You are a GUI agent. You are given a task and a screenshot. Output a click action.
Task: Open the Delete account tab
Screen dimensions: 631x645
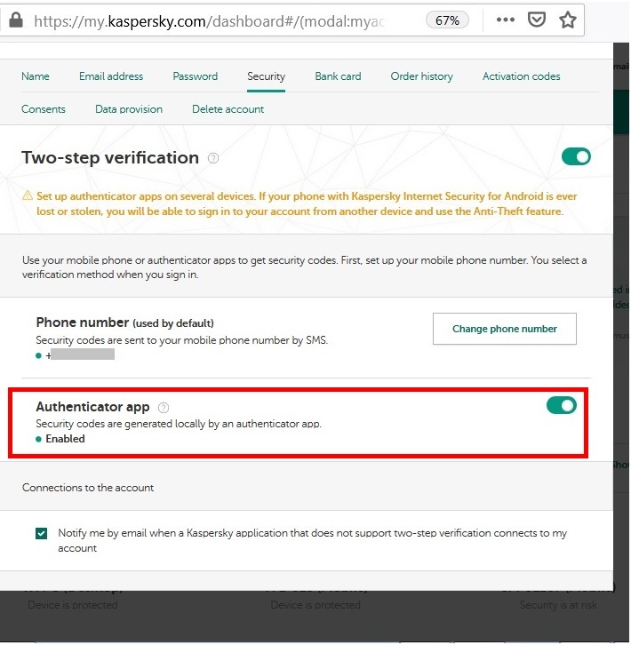tap(228, 109)
